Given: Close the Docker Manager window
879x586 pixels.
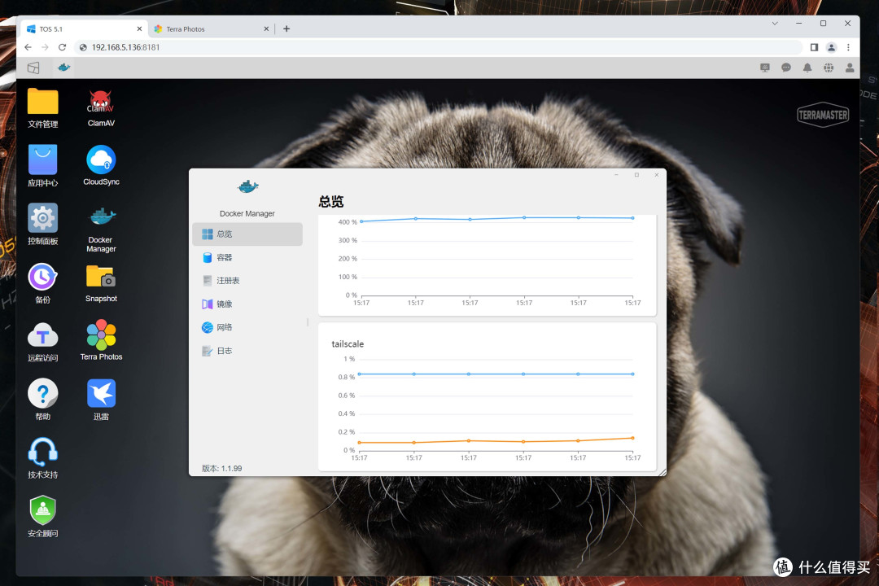Looking at the screenshot, I should 657,175.
